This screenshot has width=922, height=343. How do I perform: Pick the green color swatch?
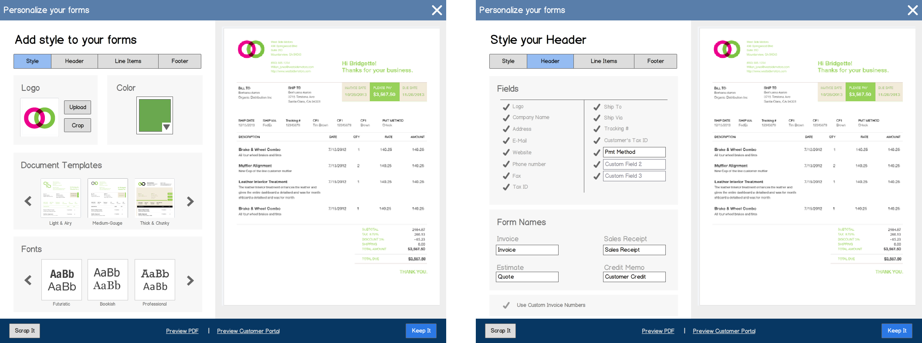tap(155, 115)
